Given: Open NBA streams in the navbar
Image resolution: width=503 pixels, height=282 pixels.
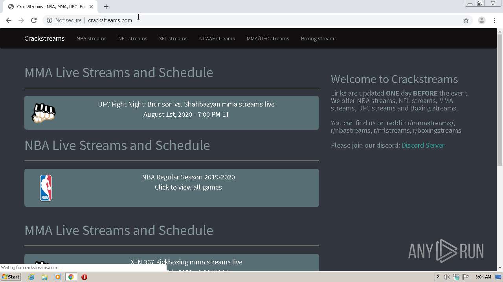Looking at the screenshot, I should coord(92,38).
